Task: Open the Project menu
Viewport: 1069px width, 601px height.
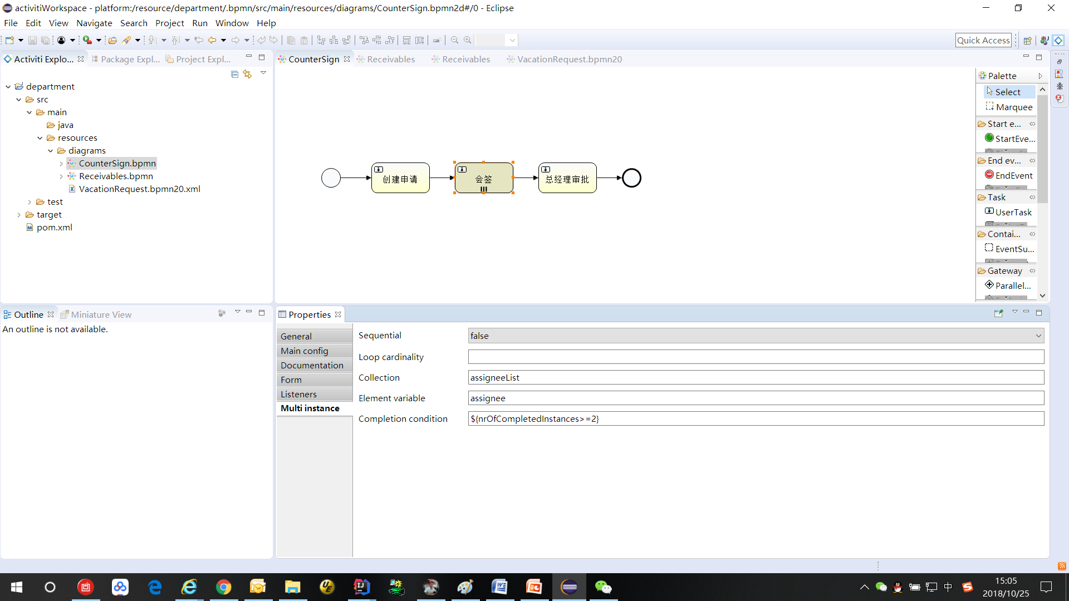Action: click(x=169, y=23)
